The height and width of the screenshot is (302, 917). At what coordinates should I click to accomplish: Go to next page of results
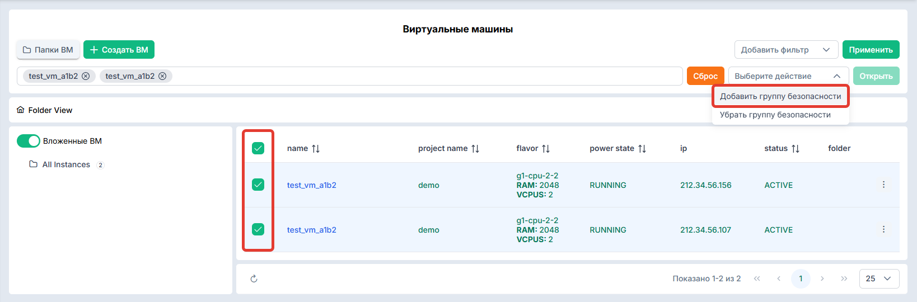(x=822, y=279)
